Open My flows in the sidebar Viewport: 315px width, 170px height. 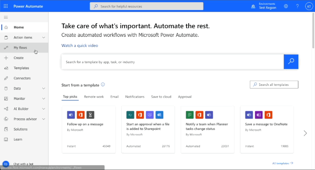click(24, 48)
